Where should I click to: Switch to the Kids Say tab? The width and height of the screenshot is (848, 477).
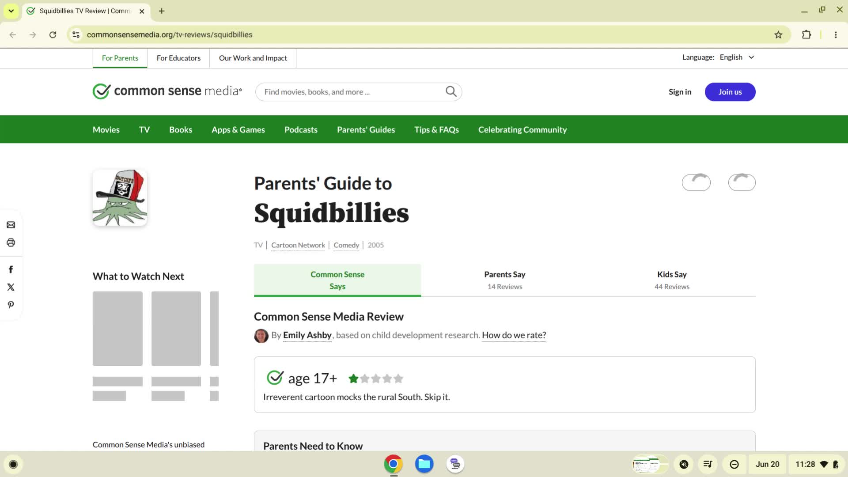672,280
